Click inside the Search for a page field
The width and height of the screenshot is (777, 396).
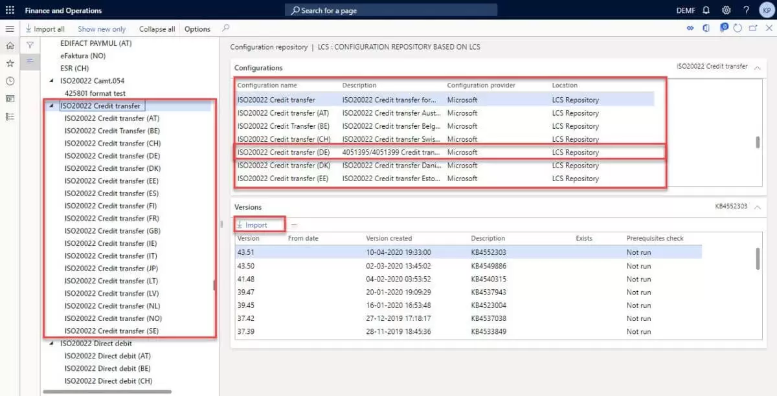pos(388,10)
